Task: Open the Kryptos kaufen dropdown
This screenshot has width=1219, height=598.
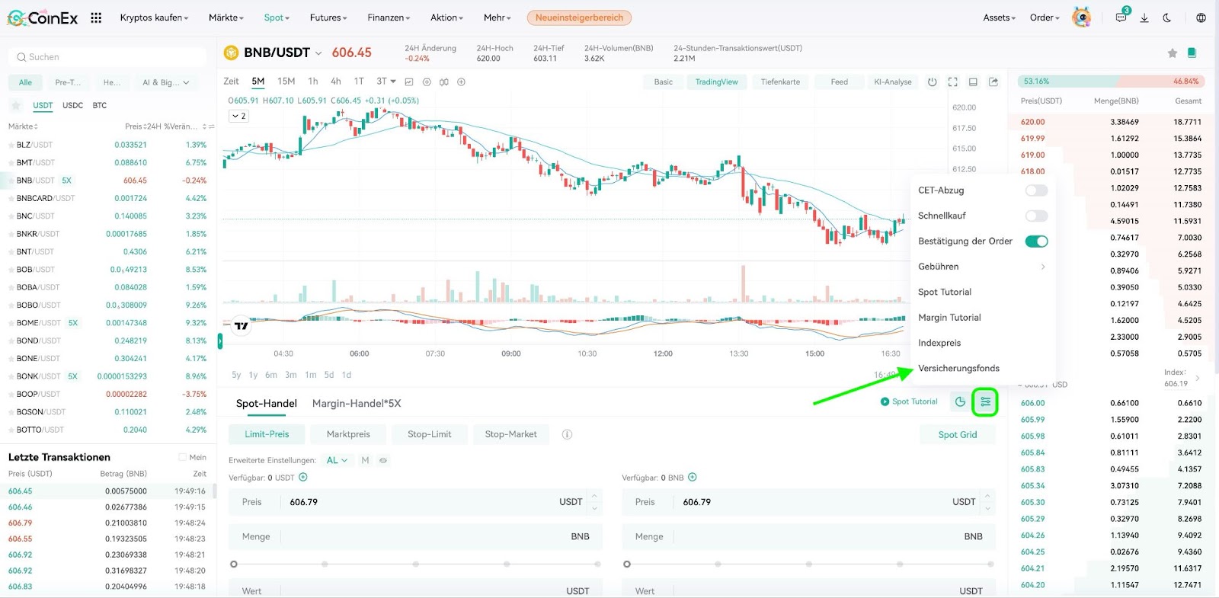Action: [x=154, y=18]
